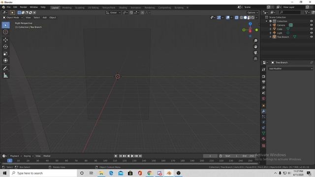Switch to Wireframe viewport shading
Image resolution: width=315 pixels, height=177 pixels.
click(242, 18)
